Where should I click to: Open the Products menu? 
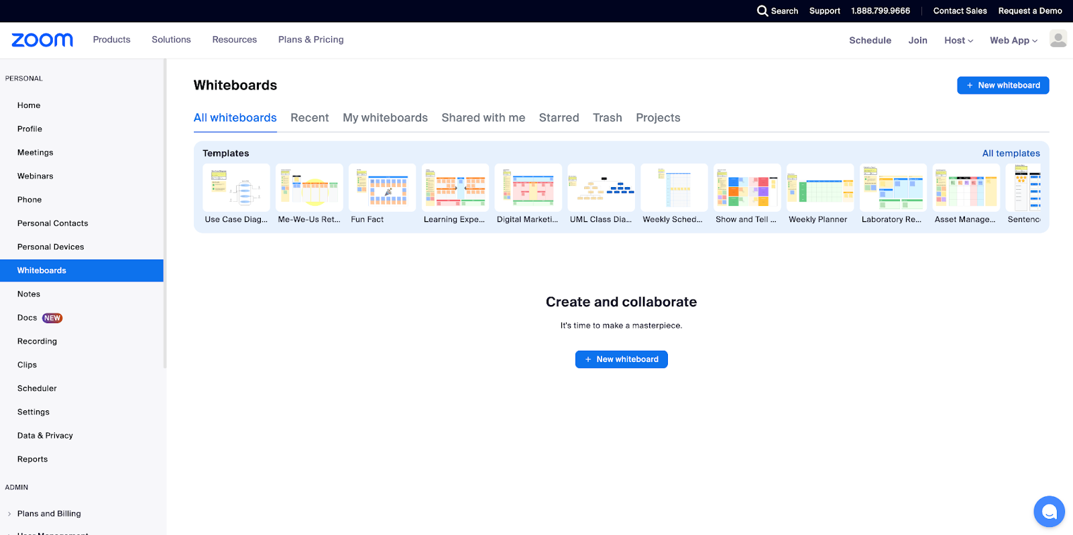(112, 40)
